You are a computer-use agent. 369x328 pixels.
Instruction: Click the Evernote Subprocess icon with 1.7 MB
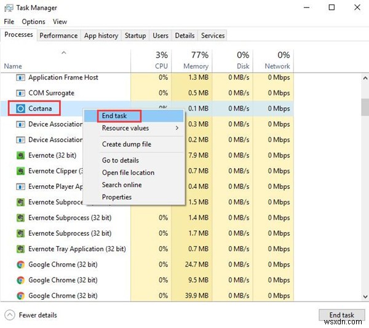pyautogui.click(x=20, y=233)
